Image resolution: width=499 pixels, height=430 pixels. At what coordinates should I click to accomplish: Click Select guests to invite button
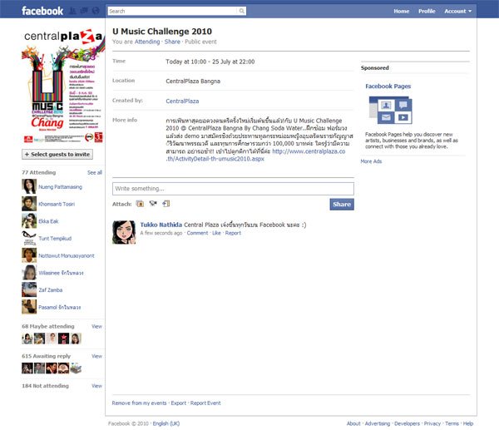coord(57,154)
